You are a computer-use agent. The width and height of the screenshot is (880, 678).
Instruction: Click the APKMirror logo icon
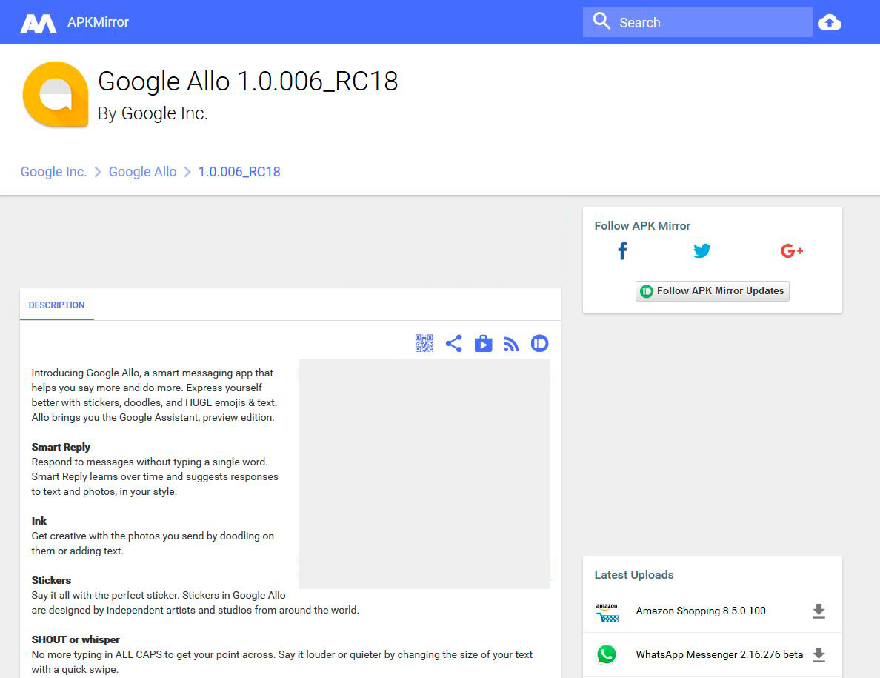[39, 24]
